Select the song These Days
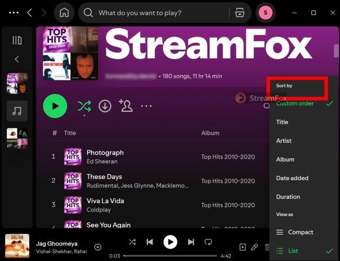 tap(104, 177)
